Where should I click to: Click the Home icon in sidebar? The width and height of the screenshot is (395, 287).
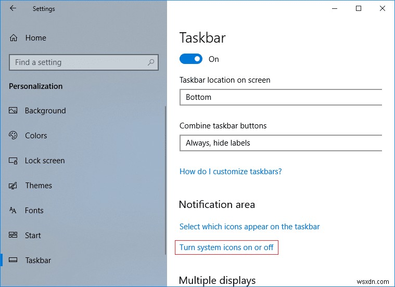coord(14,38)
